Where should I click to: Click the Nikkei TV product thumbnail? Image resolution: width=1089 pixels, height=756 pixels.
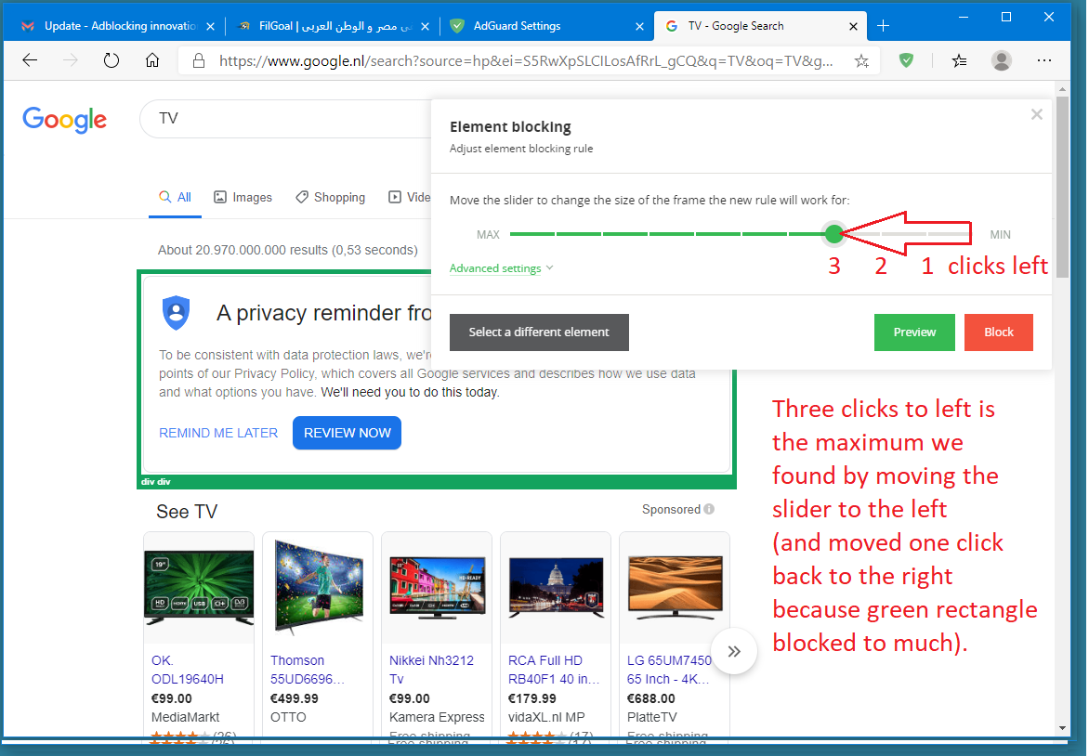pos(437,587)
